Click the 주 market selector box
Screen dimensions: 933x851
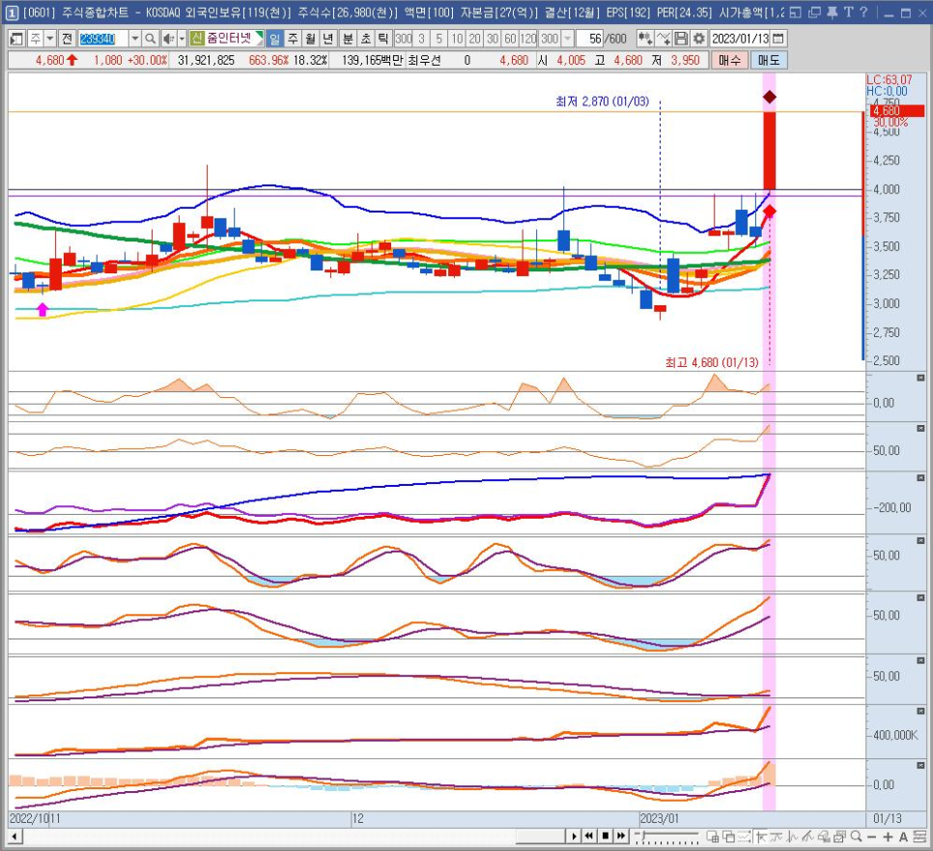click(x=36, y=39)
